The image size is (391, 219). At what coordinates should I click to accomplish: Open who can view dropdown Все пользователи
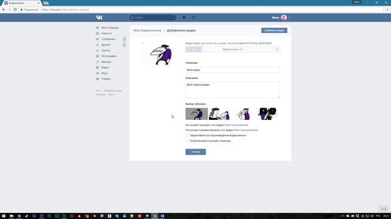(237, 125)
